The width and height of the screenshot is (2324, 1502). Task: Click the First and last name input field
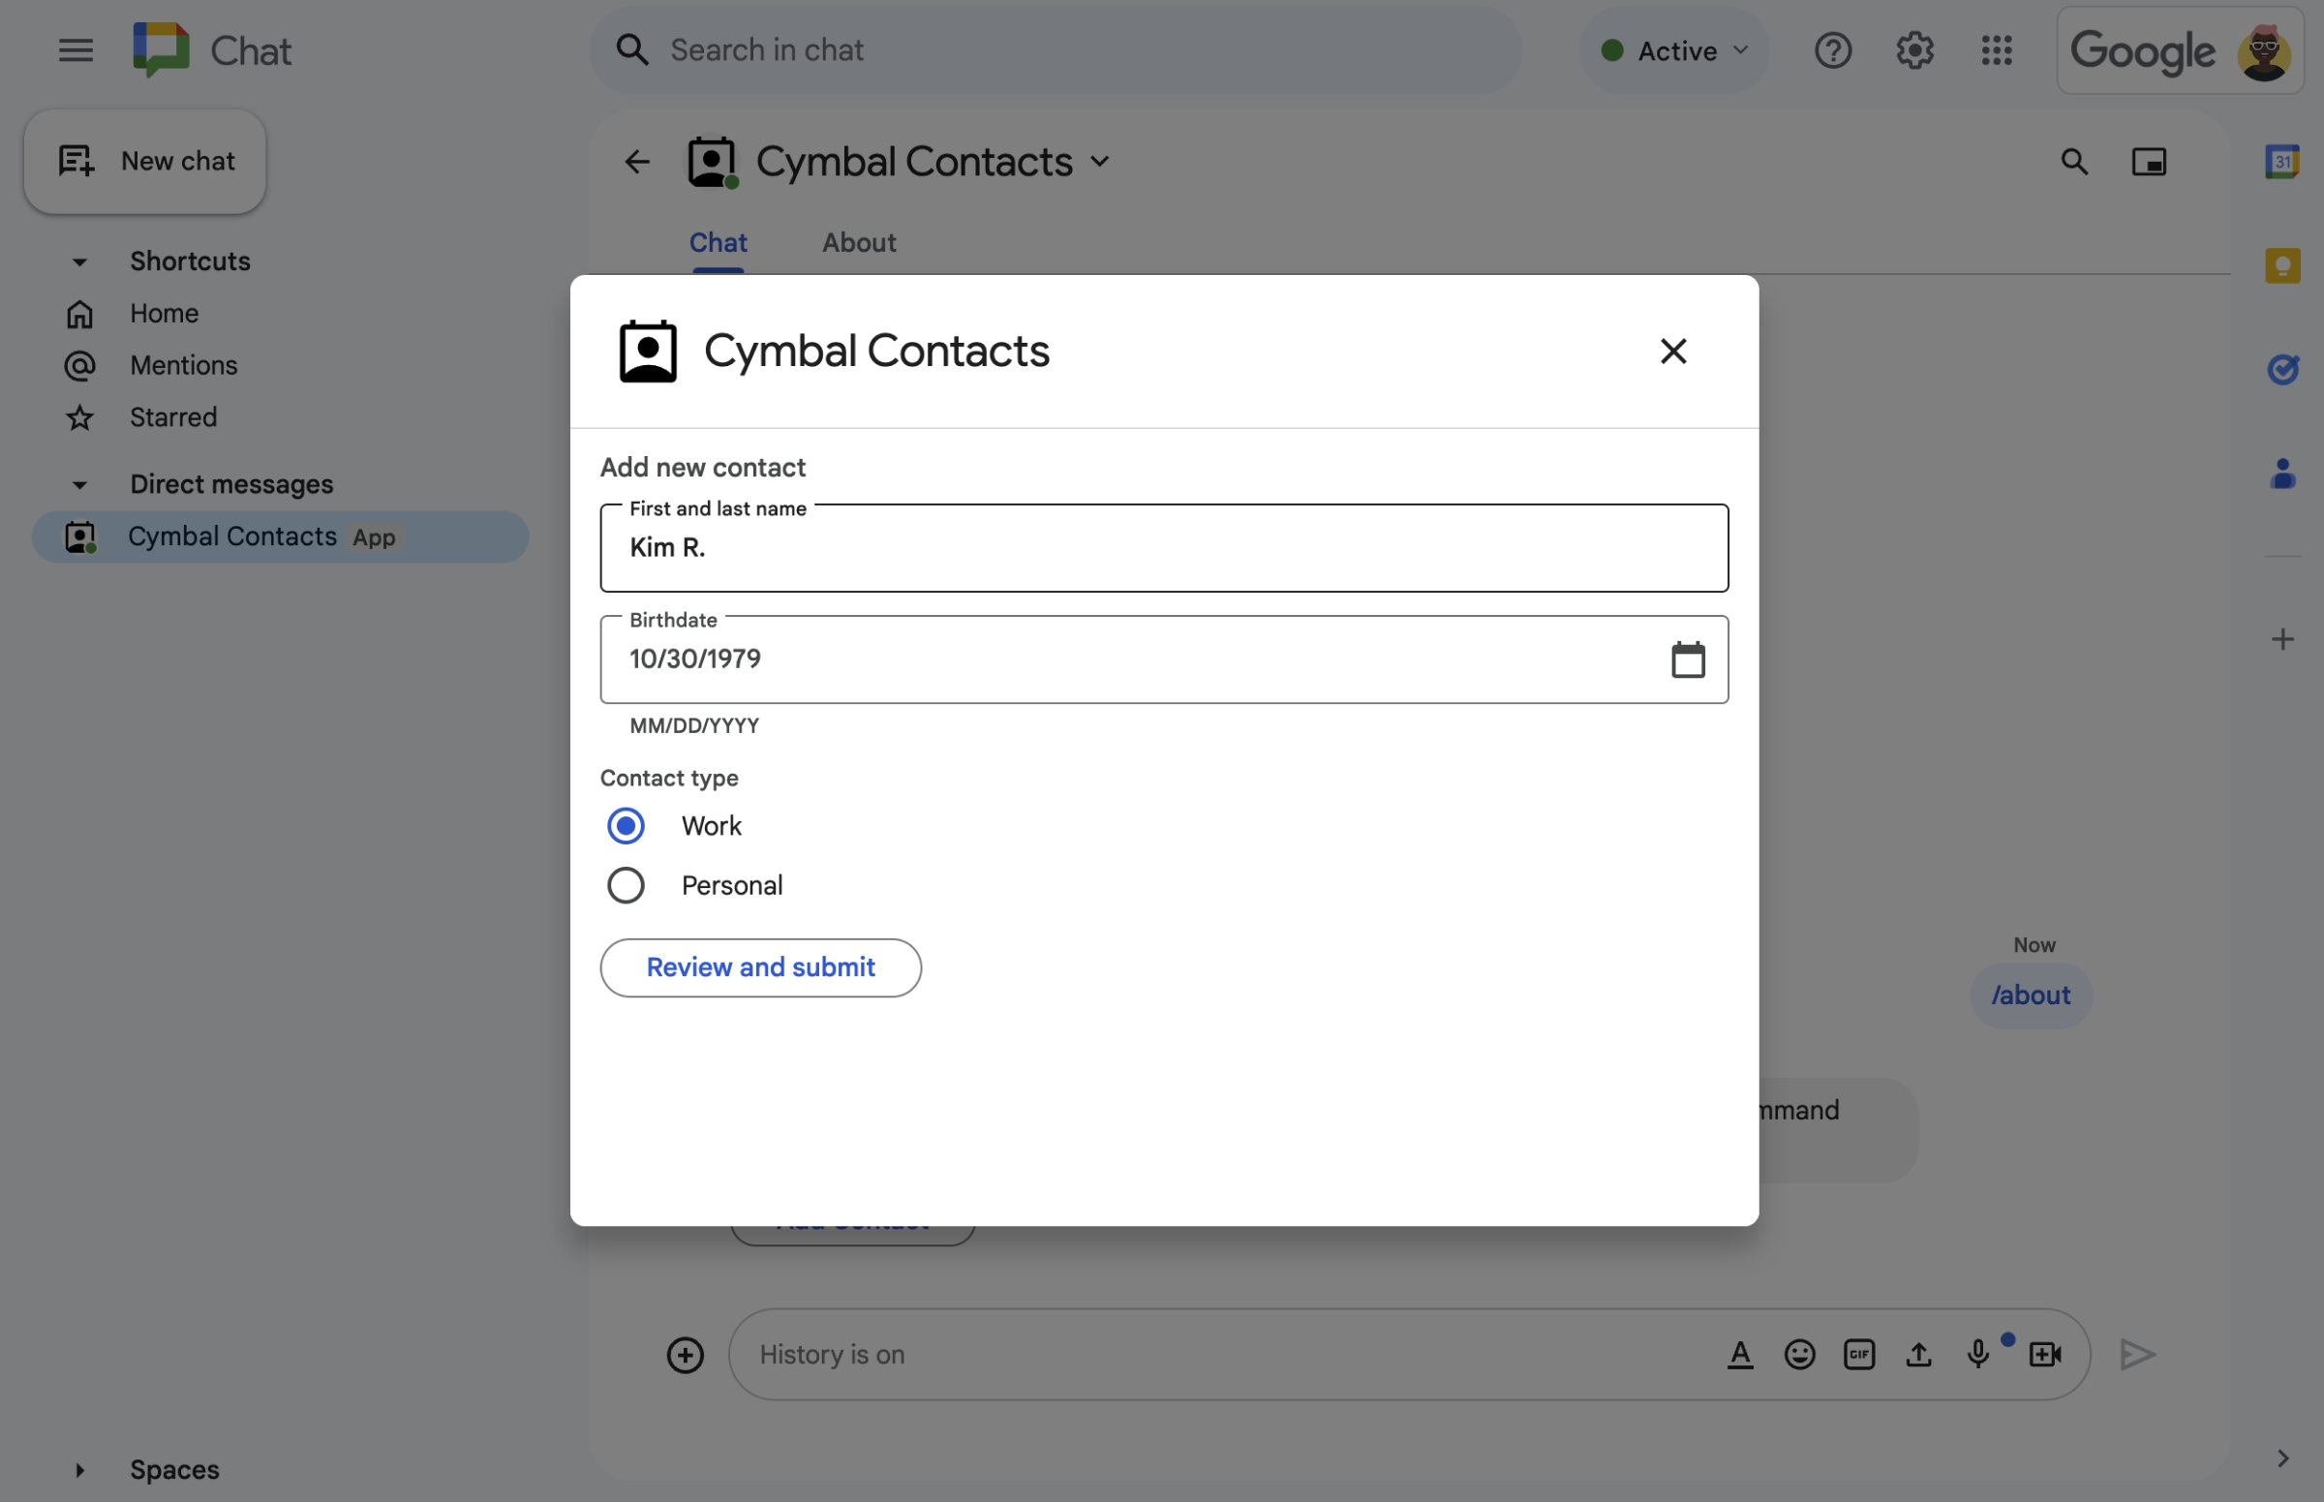pos(1164,547)
